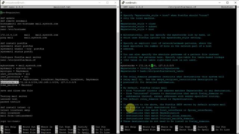Click the down arrow of the left window scrollbar
Viewport: 239px width, 134px height.
118,132
